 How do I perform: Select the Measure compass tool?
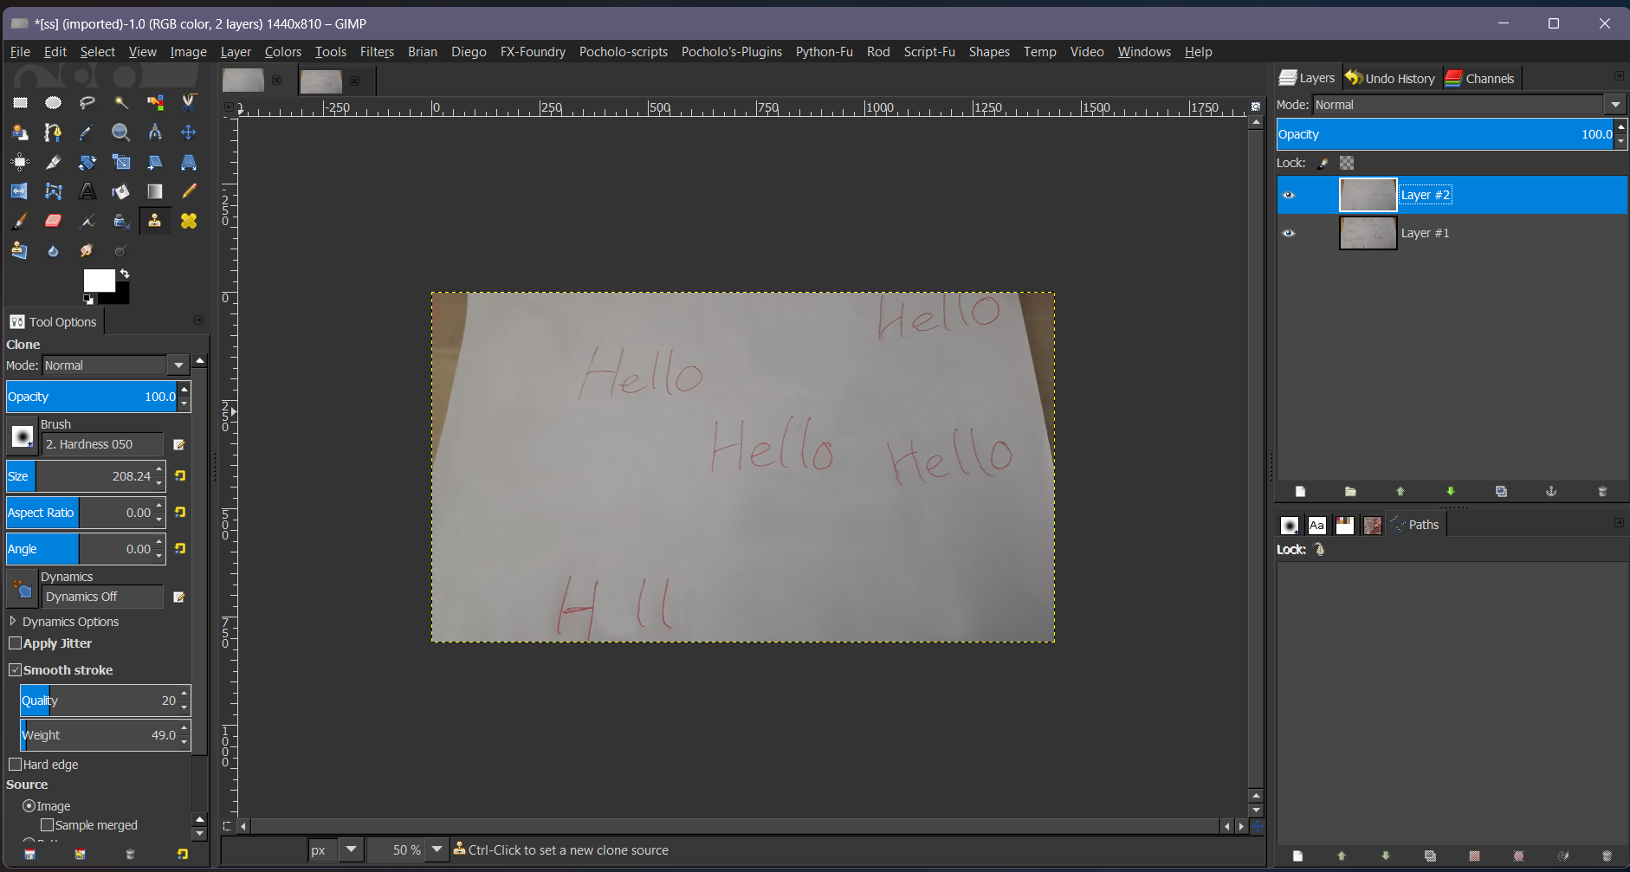click(x=155, y=132)
